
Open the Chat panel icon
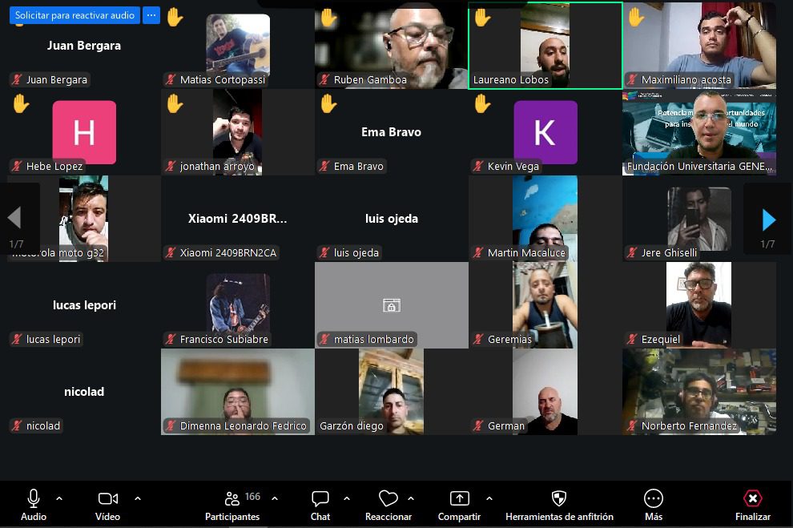point(320,498)
